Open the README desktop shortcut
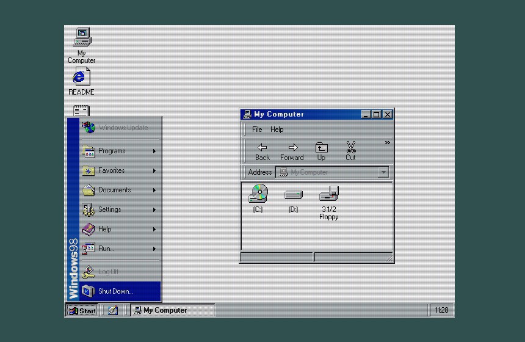The image size is (525, 342). click(81, 81)
